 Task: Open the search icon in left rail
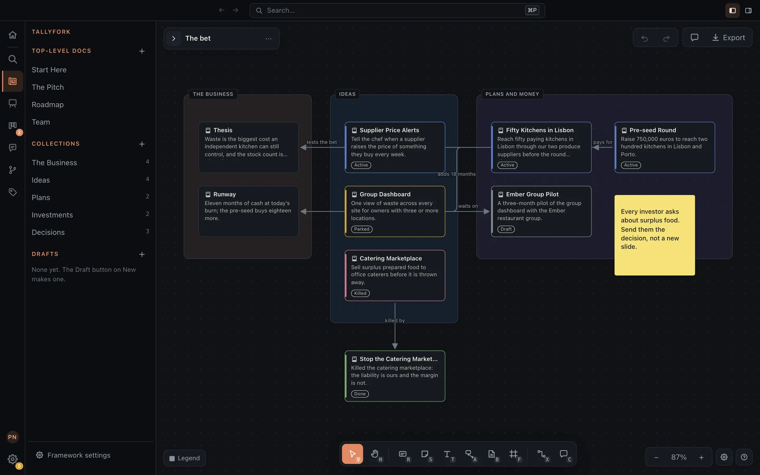coord(12,59)
